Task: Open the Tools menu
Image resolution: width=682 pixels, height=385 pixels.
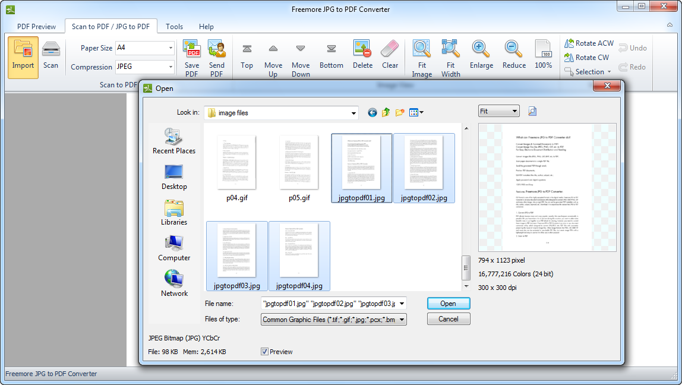Action: click(174, 26)
